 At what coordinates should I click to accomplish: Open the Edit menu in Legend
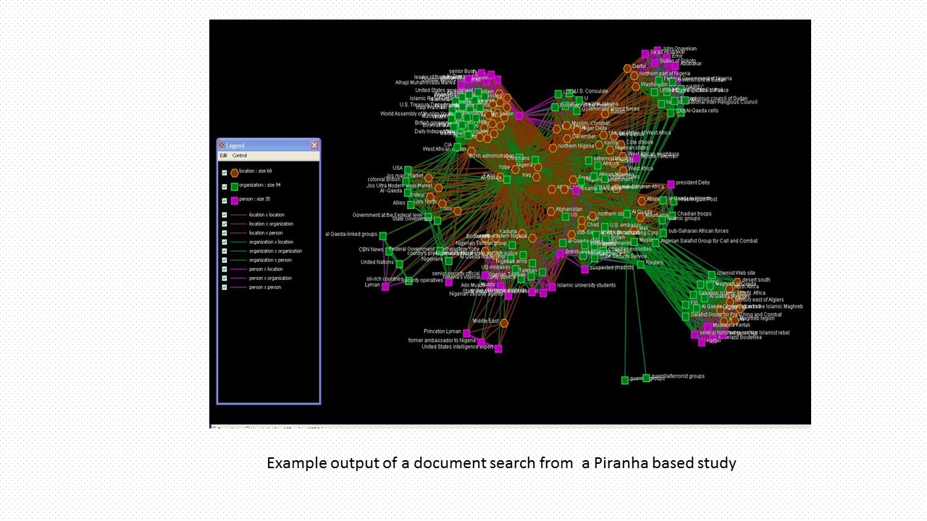[x=224, y=156]
